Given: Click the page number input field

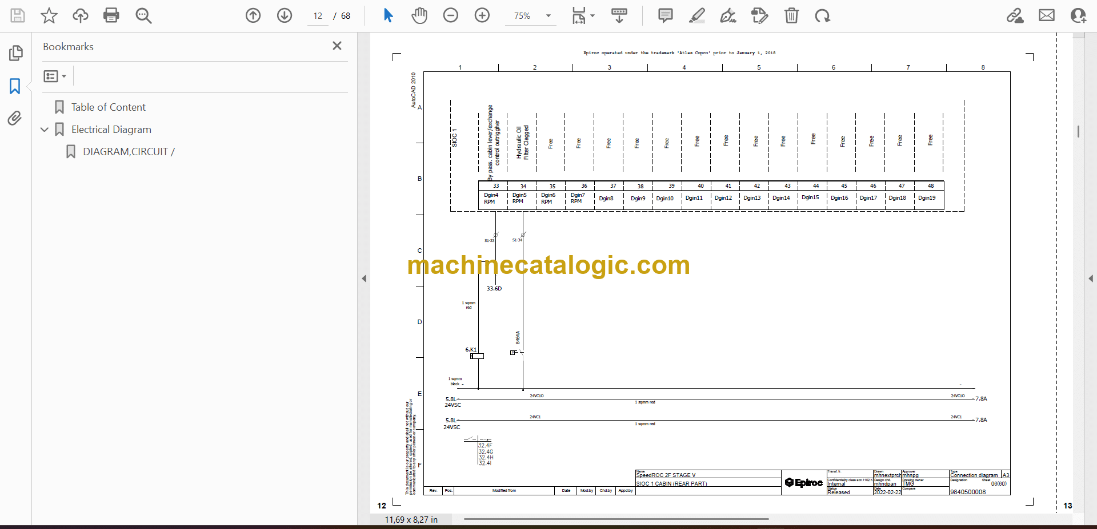Looking at the screenshot, I should pyautogui.click(x=318, y=16).
